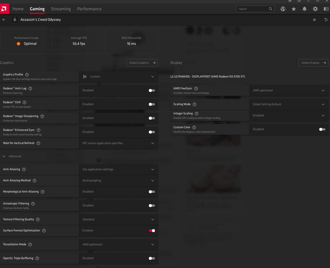Show help for Radeon Enhanced Sync
The height and width of the screenshot is (268, 330).
coord(38,130)
